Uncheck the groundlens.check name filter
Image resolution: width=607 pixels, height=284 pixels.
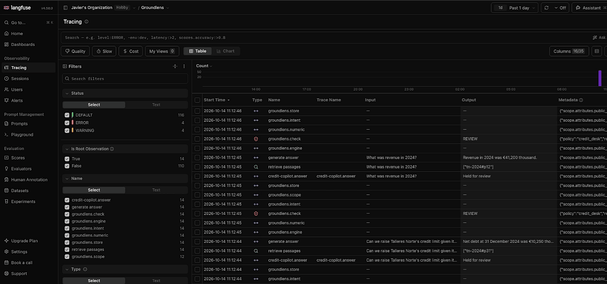(x=67, y=214)
